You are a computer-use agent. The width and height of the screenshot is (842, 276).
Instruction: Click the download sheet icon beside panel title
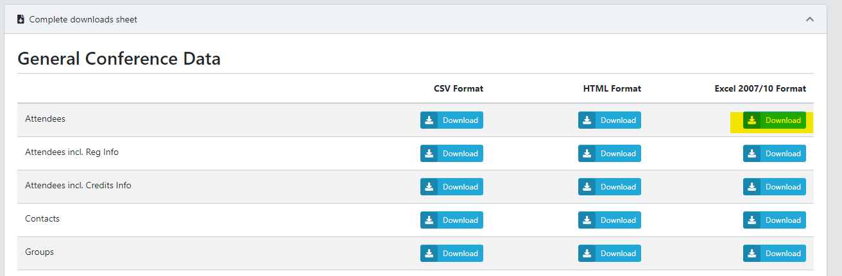(x=21, y=19)
